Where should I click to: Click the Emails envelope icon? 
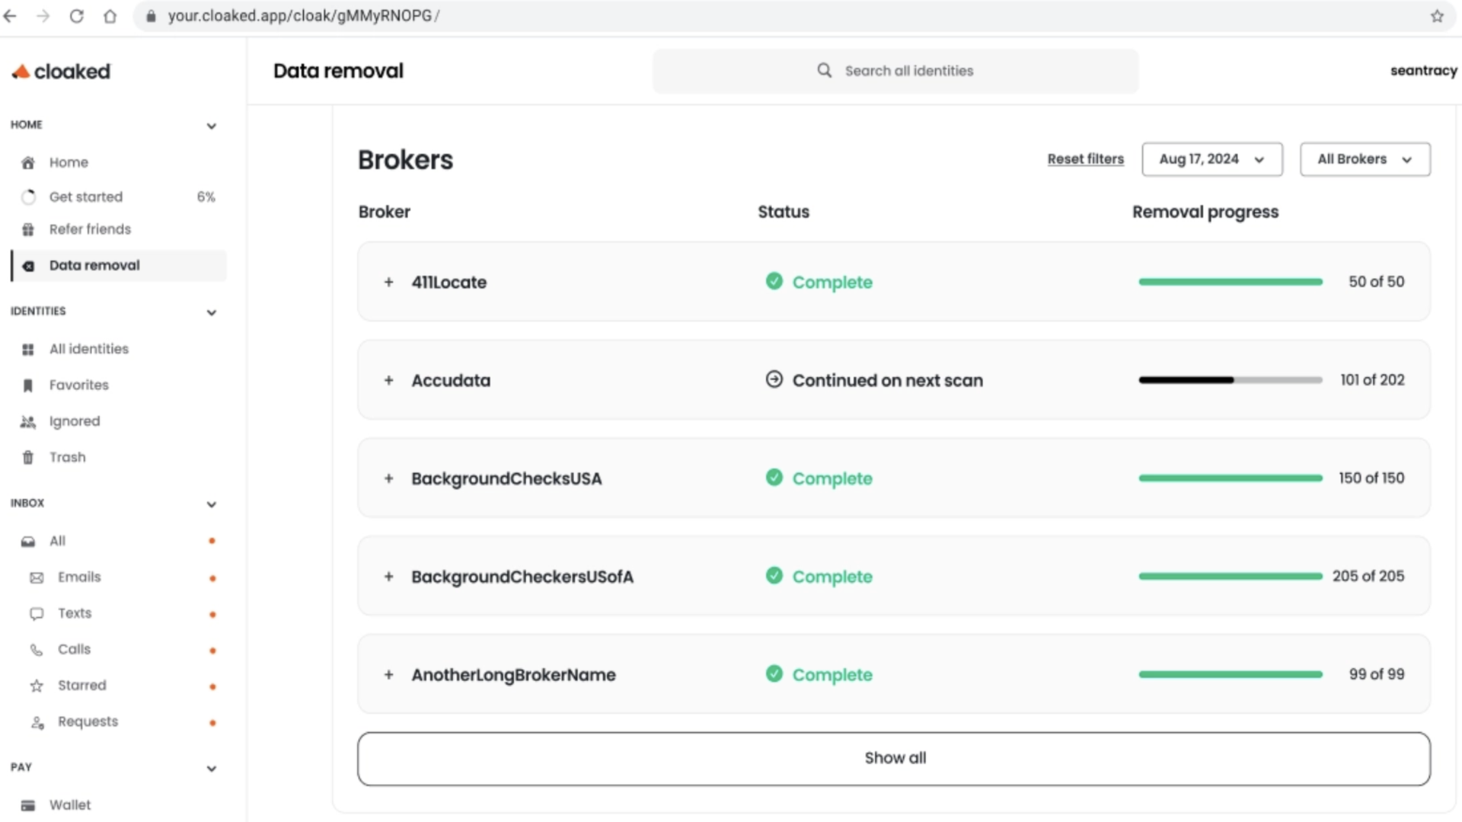coord(37,578)
